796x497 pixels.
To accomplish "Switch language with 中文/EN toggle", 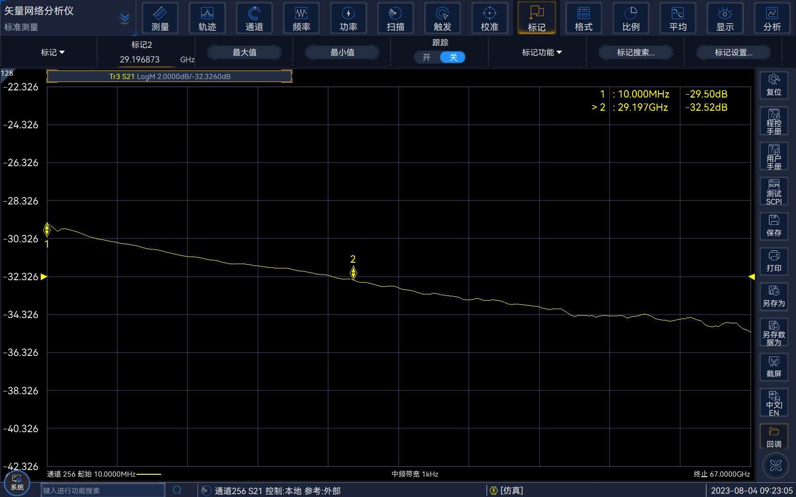I will coord(774,402).
